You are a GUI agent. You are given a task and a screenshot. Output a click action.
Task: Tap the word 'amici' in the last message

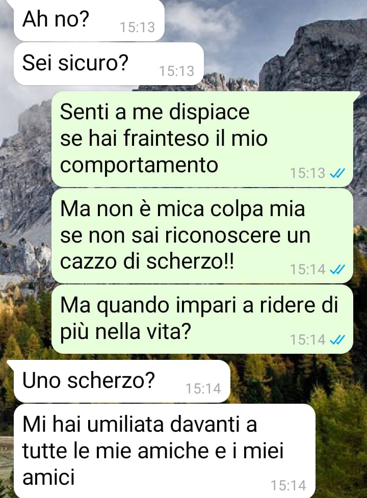48,477
